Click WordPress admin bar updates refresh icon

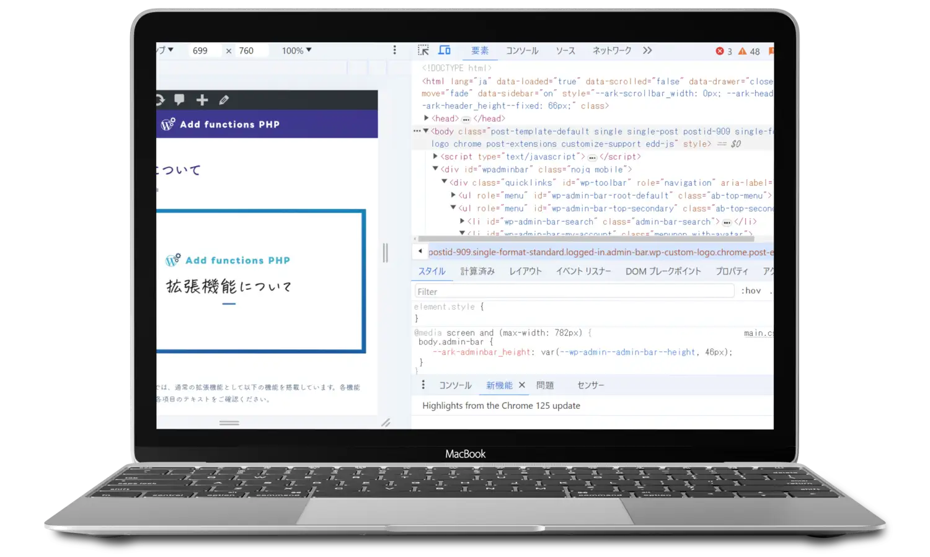pyautogui.click(x=159, y=100)
